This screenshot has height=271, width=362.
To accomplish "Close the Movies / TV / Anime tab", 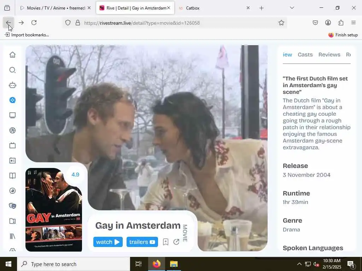I will (89, 8).
